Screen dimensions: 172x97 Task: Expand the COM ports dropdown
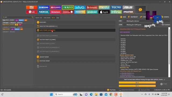click(157, 25)
